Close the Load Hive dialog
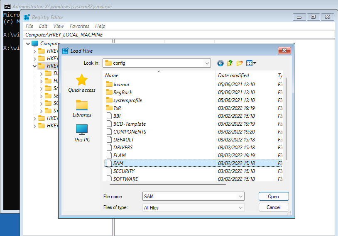The height and width of the screenshot is (236, 338). 284,51
